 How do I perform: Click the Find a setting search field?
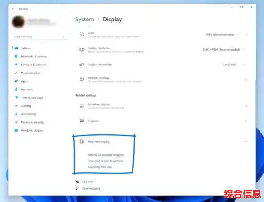[x=40, y=36]
